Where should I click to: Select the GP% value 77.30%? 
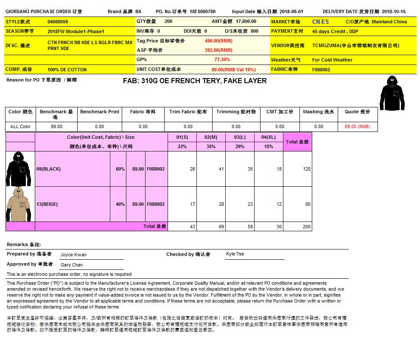222,60
